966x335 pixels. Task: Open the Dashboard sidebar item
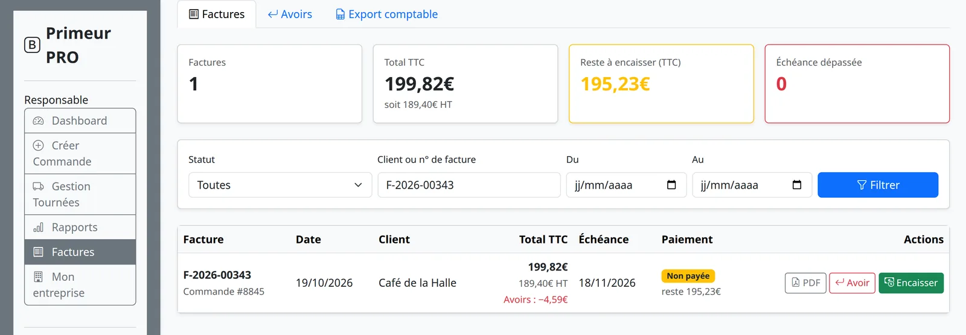[80, 121]
